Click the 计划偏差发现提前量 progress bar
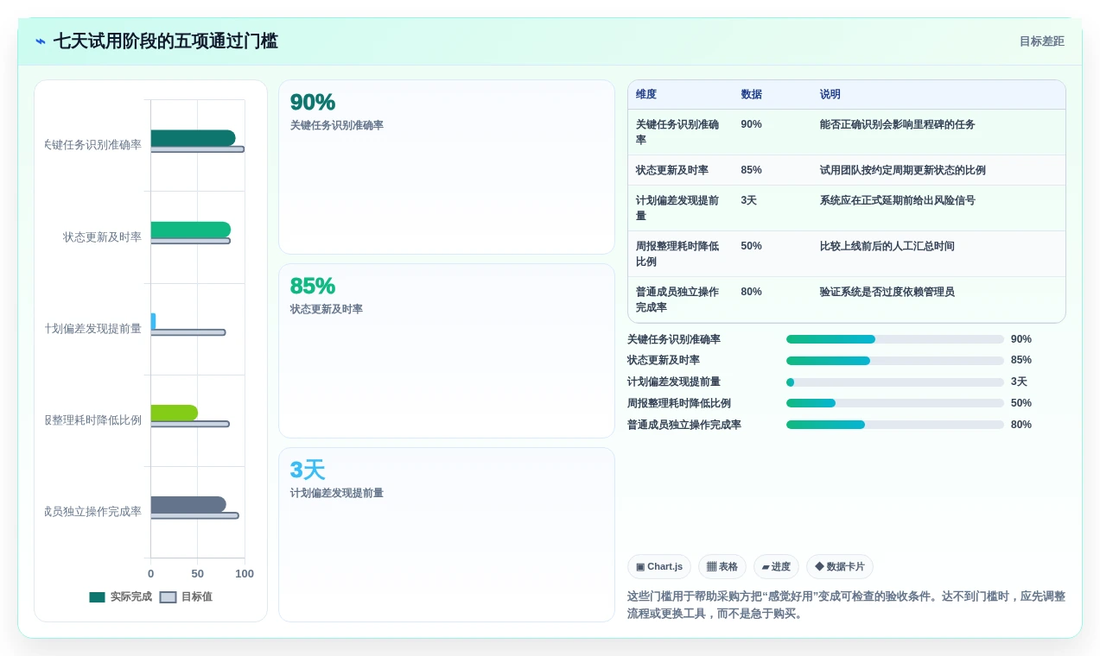The width and height of the screenshot is (1100, 656). click(x=895, y=382)
